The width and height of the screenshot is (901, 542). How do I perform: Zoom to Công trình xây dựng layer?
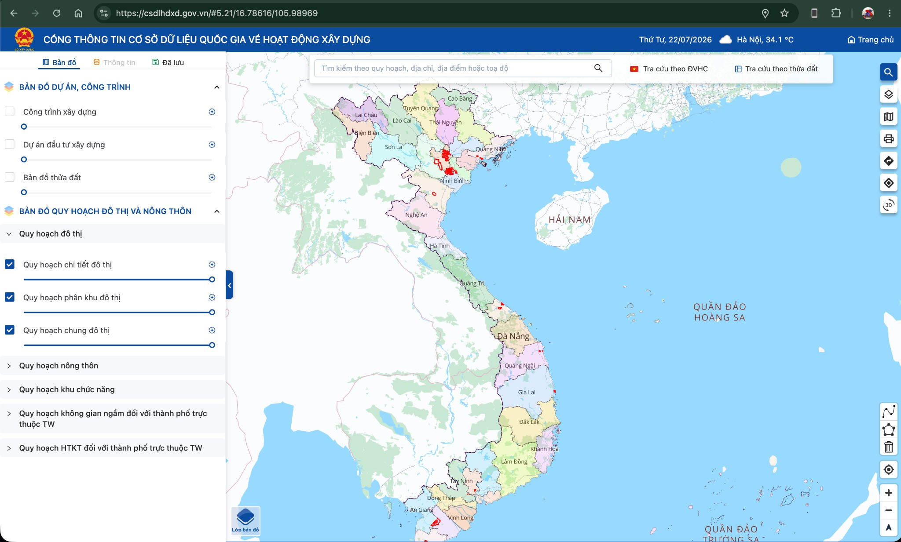coord(212,112)
